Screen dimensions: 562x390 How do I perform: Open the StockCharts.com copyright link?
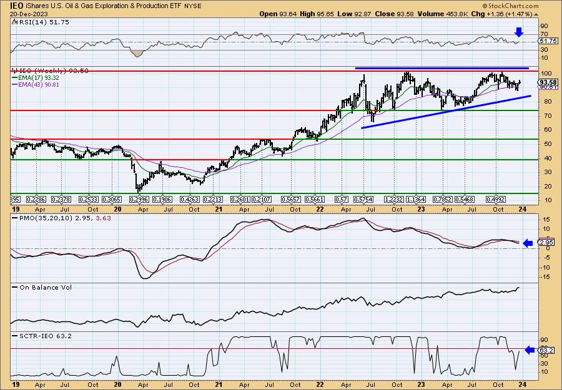pyautogui.click(x=510, y=6)
